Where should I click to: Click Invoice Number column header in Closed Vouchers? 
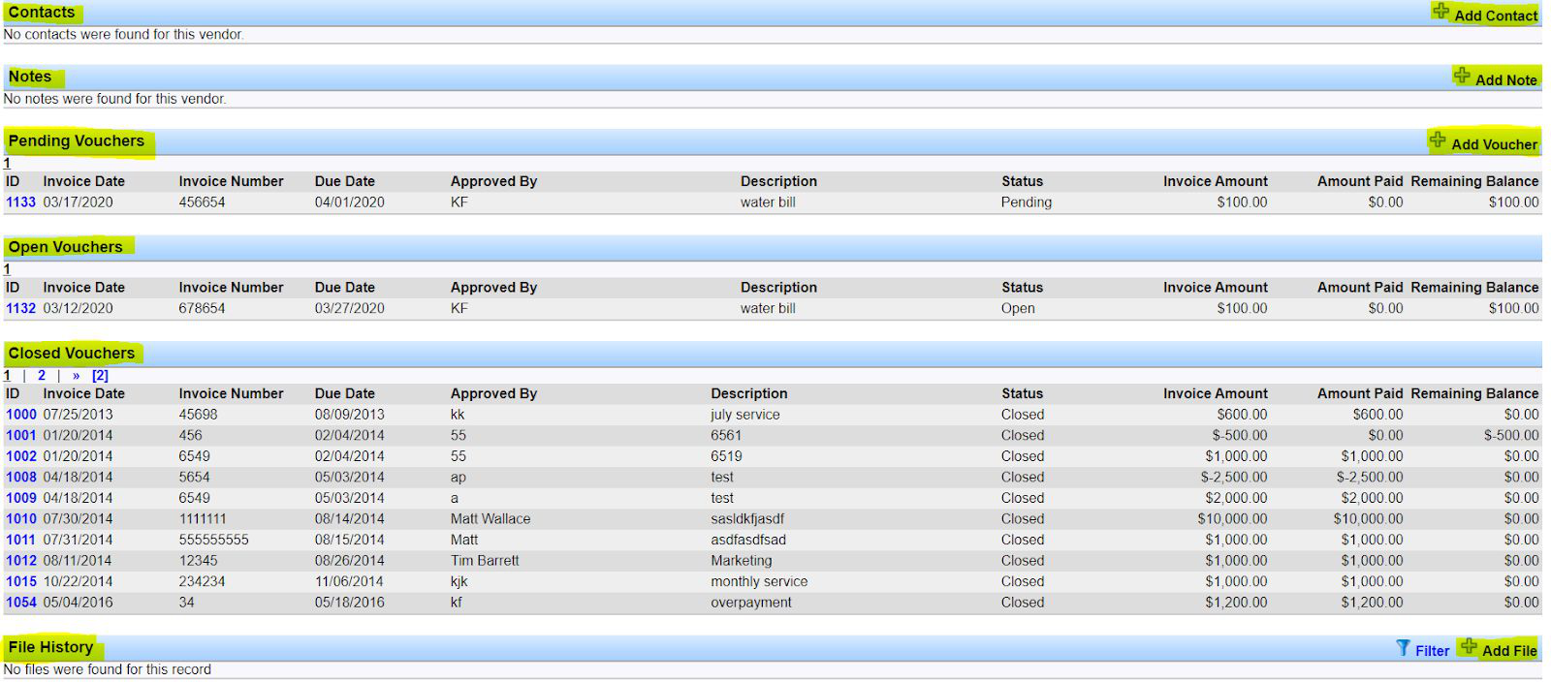point(231,394)
